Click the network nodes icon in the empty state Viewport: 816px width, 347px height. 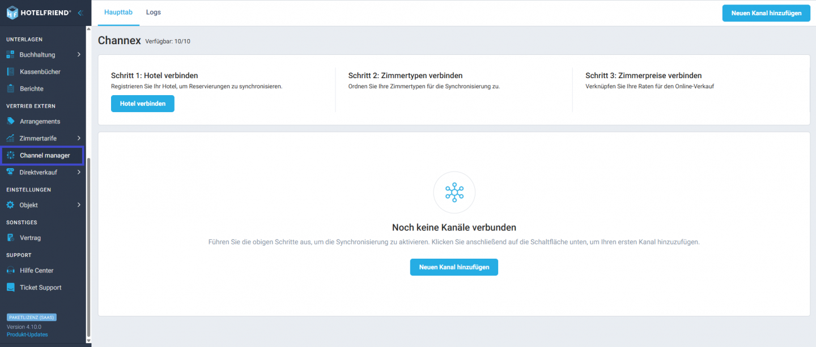(454, 192)
